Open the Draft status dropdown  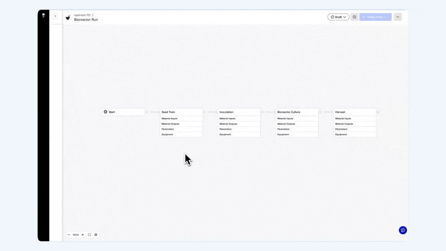click(x=338, y=17)
